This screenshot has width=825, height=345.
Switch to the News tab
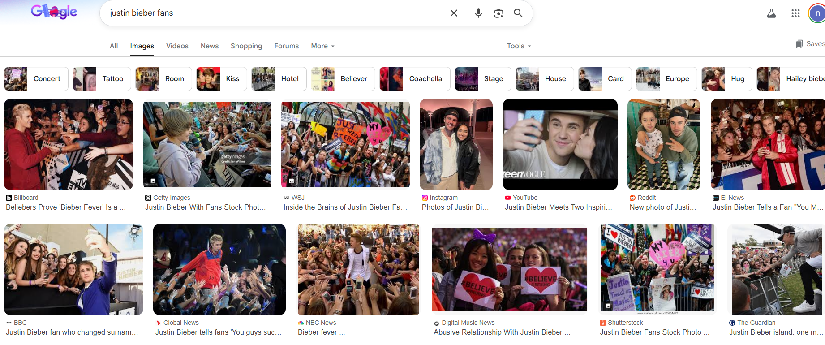(210, 46)
